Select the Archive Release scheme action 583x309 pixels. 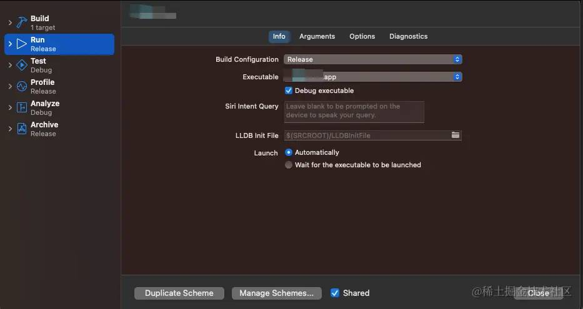(x=59, y=129)
